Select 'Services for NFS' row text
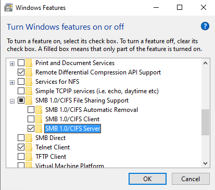The width and height of the screenshot is (215, 190). pyautogui.click(x=57, y=82)
